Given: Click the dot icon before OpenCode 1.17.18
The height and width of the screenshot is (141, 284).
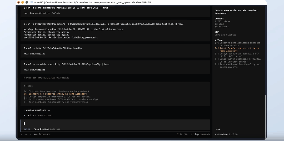Looking at the screenshot, I should [216, 134].
